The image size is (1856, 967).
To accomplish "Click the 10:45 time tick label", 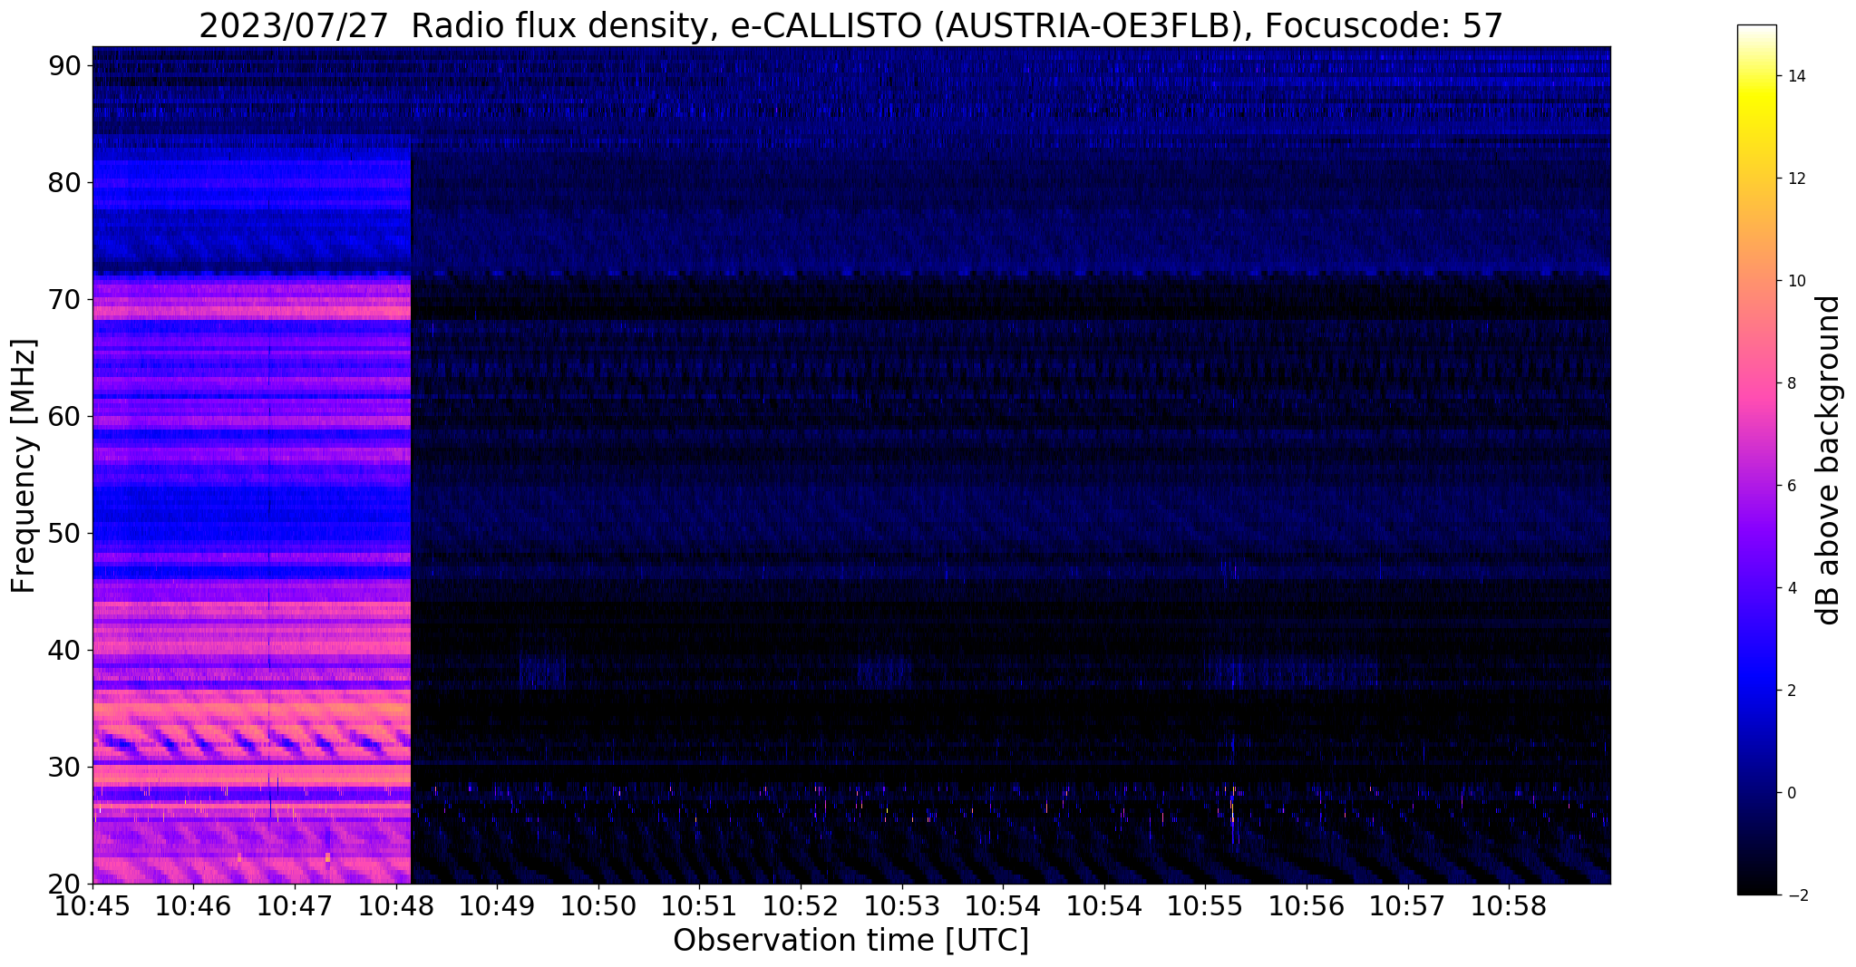I will point(92,907).
